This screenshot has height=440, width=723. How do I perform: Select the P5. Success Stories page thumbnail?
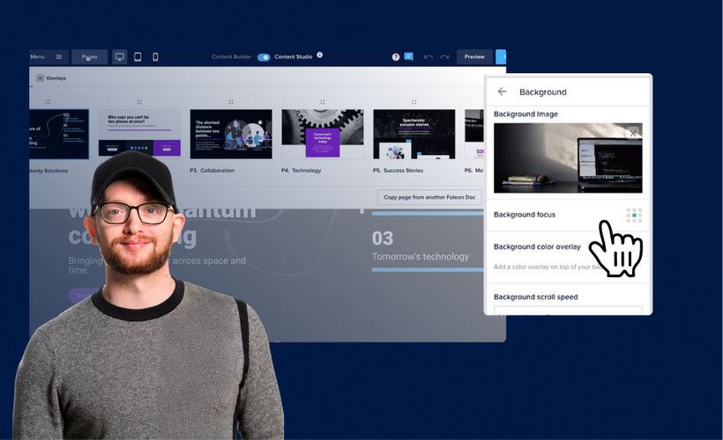[414, 134]
